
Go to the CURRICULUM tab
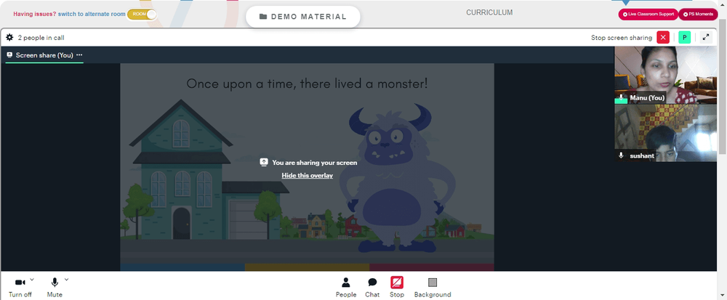pyautogui.click(x=489, y=12)
